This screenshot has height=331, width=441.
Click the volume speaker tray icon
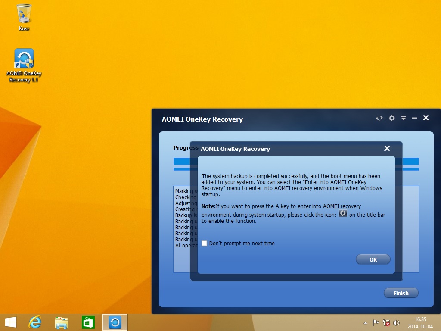[396, 323]
